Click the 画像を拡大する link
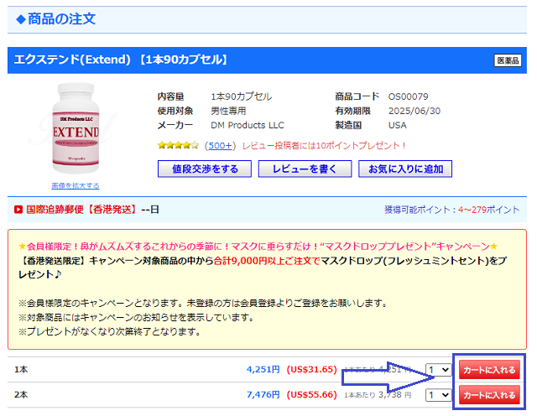Viewport: 537px width, 416px height. point(76,185)
